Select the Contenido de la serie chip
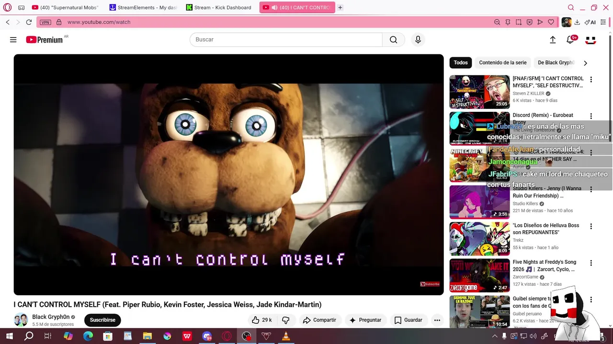 (503, 63)
